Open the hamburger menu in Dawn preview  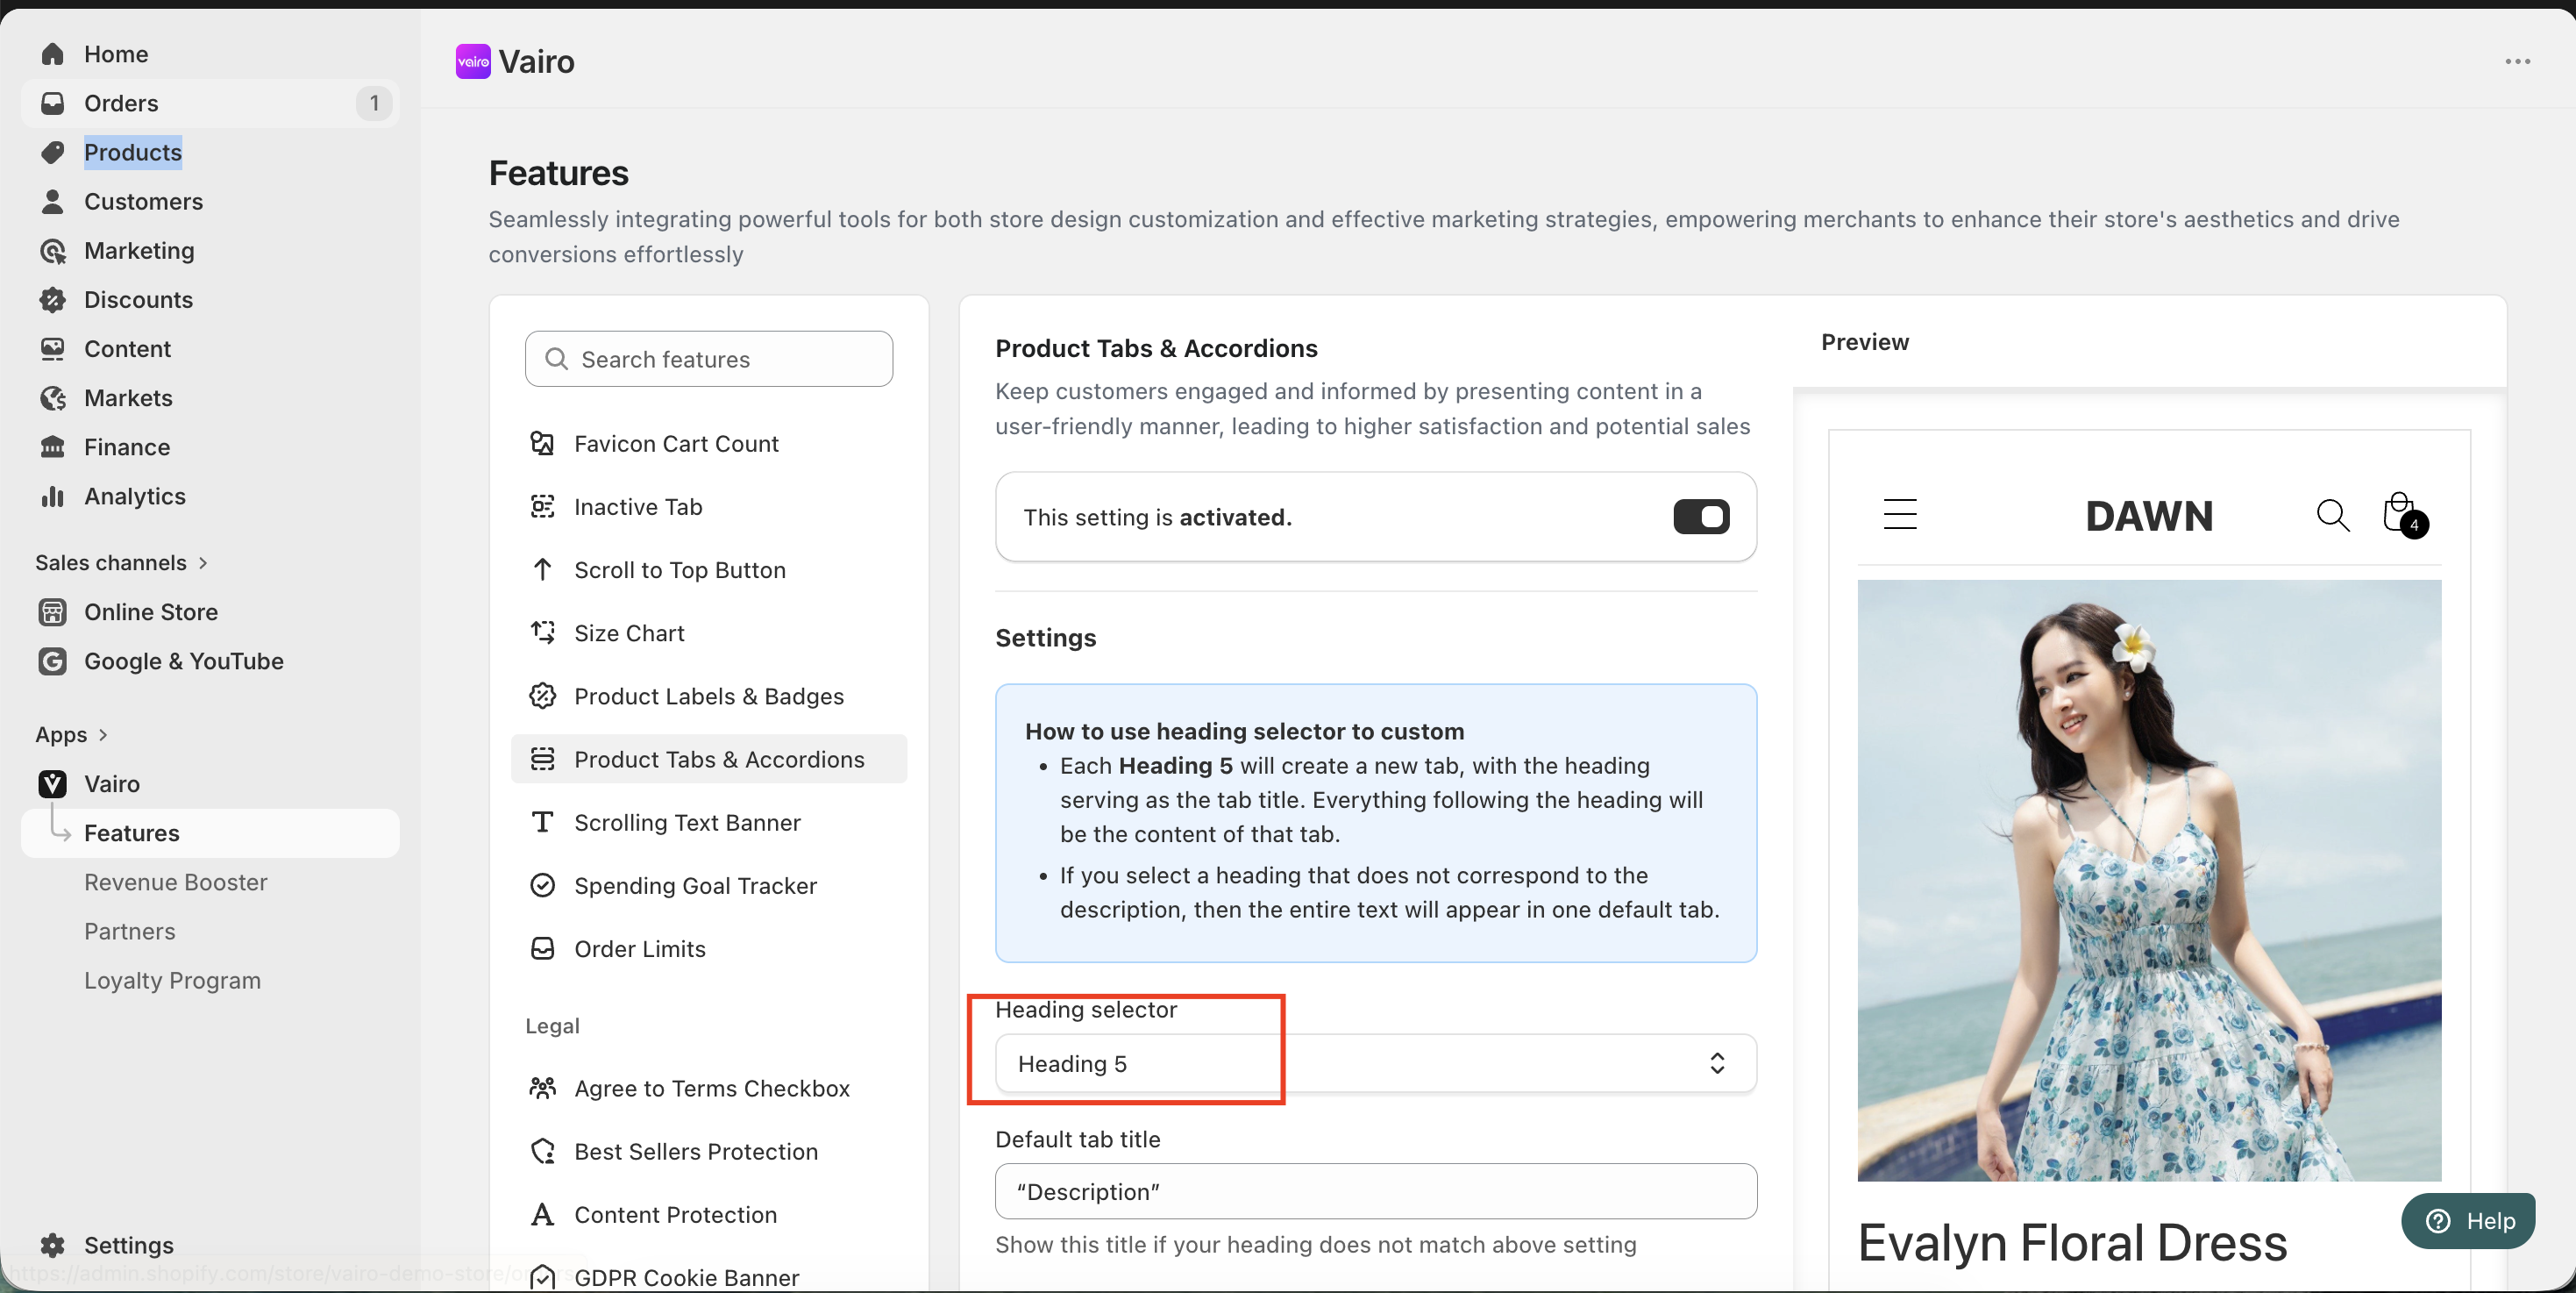click(x=1900, y=514)
